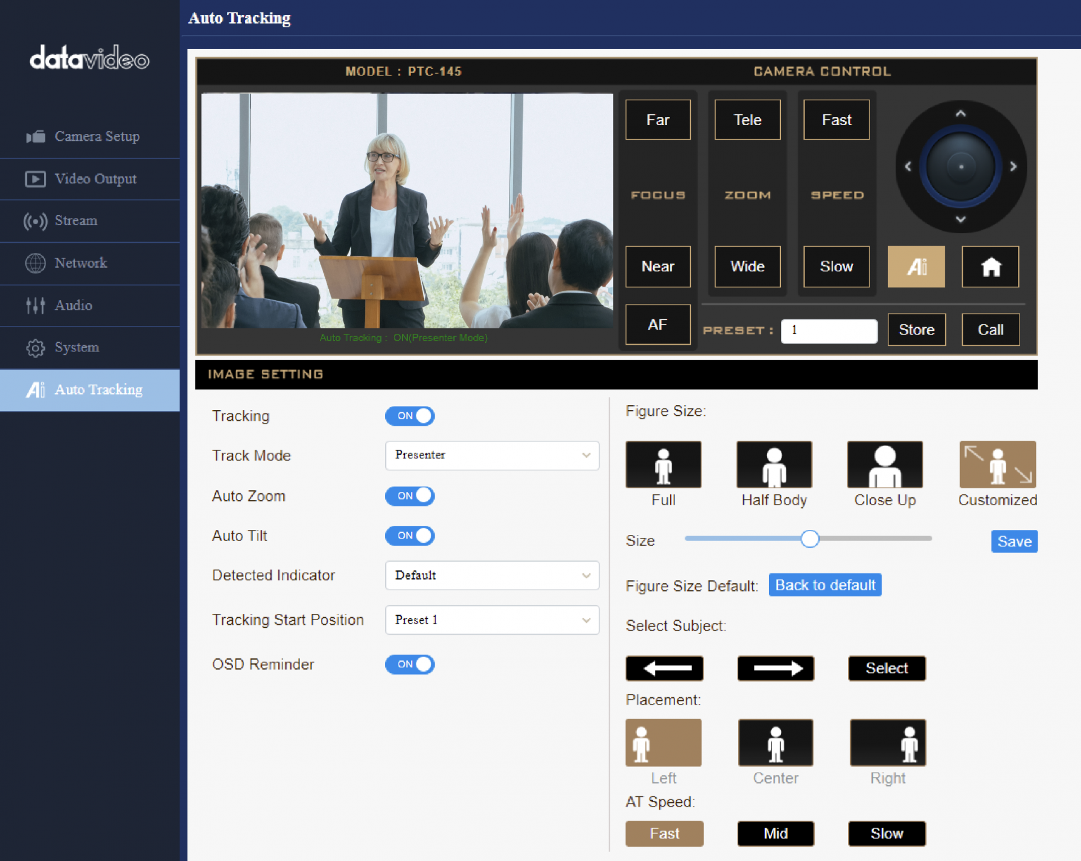Open Tracking Start Position dropdown
The height and width of the screenshot is (861, 1081).
(x=492, y=619)
